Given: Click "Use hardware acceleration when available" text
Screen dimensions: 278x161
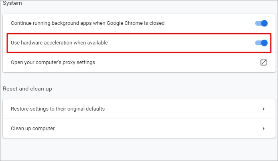Looking at the screenshot, I should [x=59, y=43].
